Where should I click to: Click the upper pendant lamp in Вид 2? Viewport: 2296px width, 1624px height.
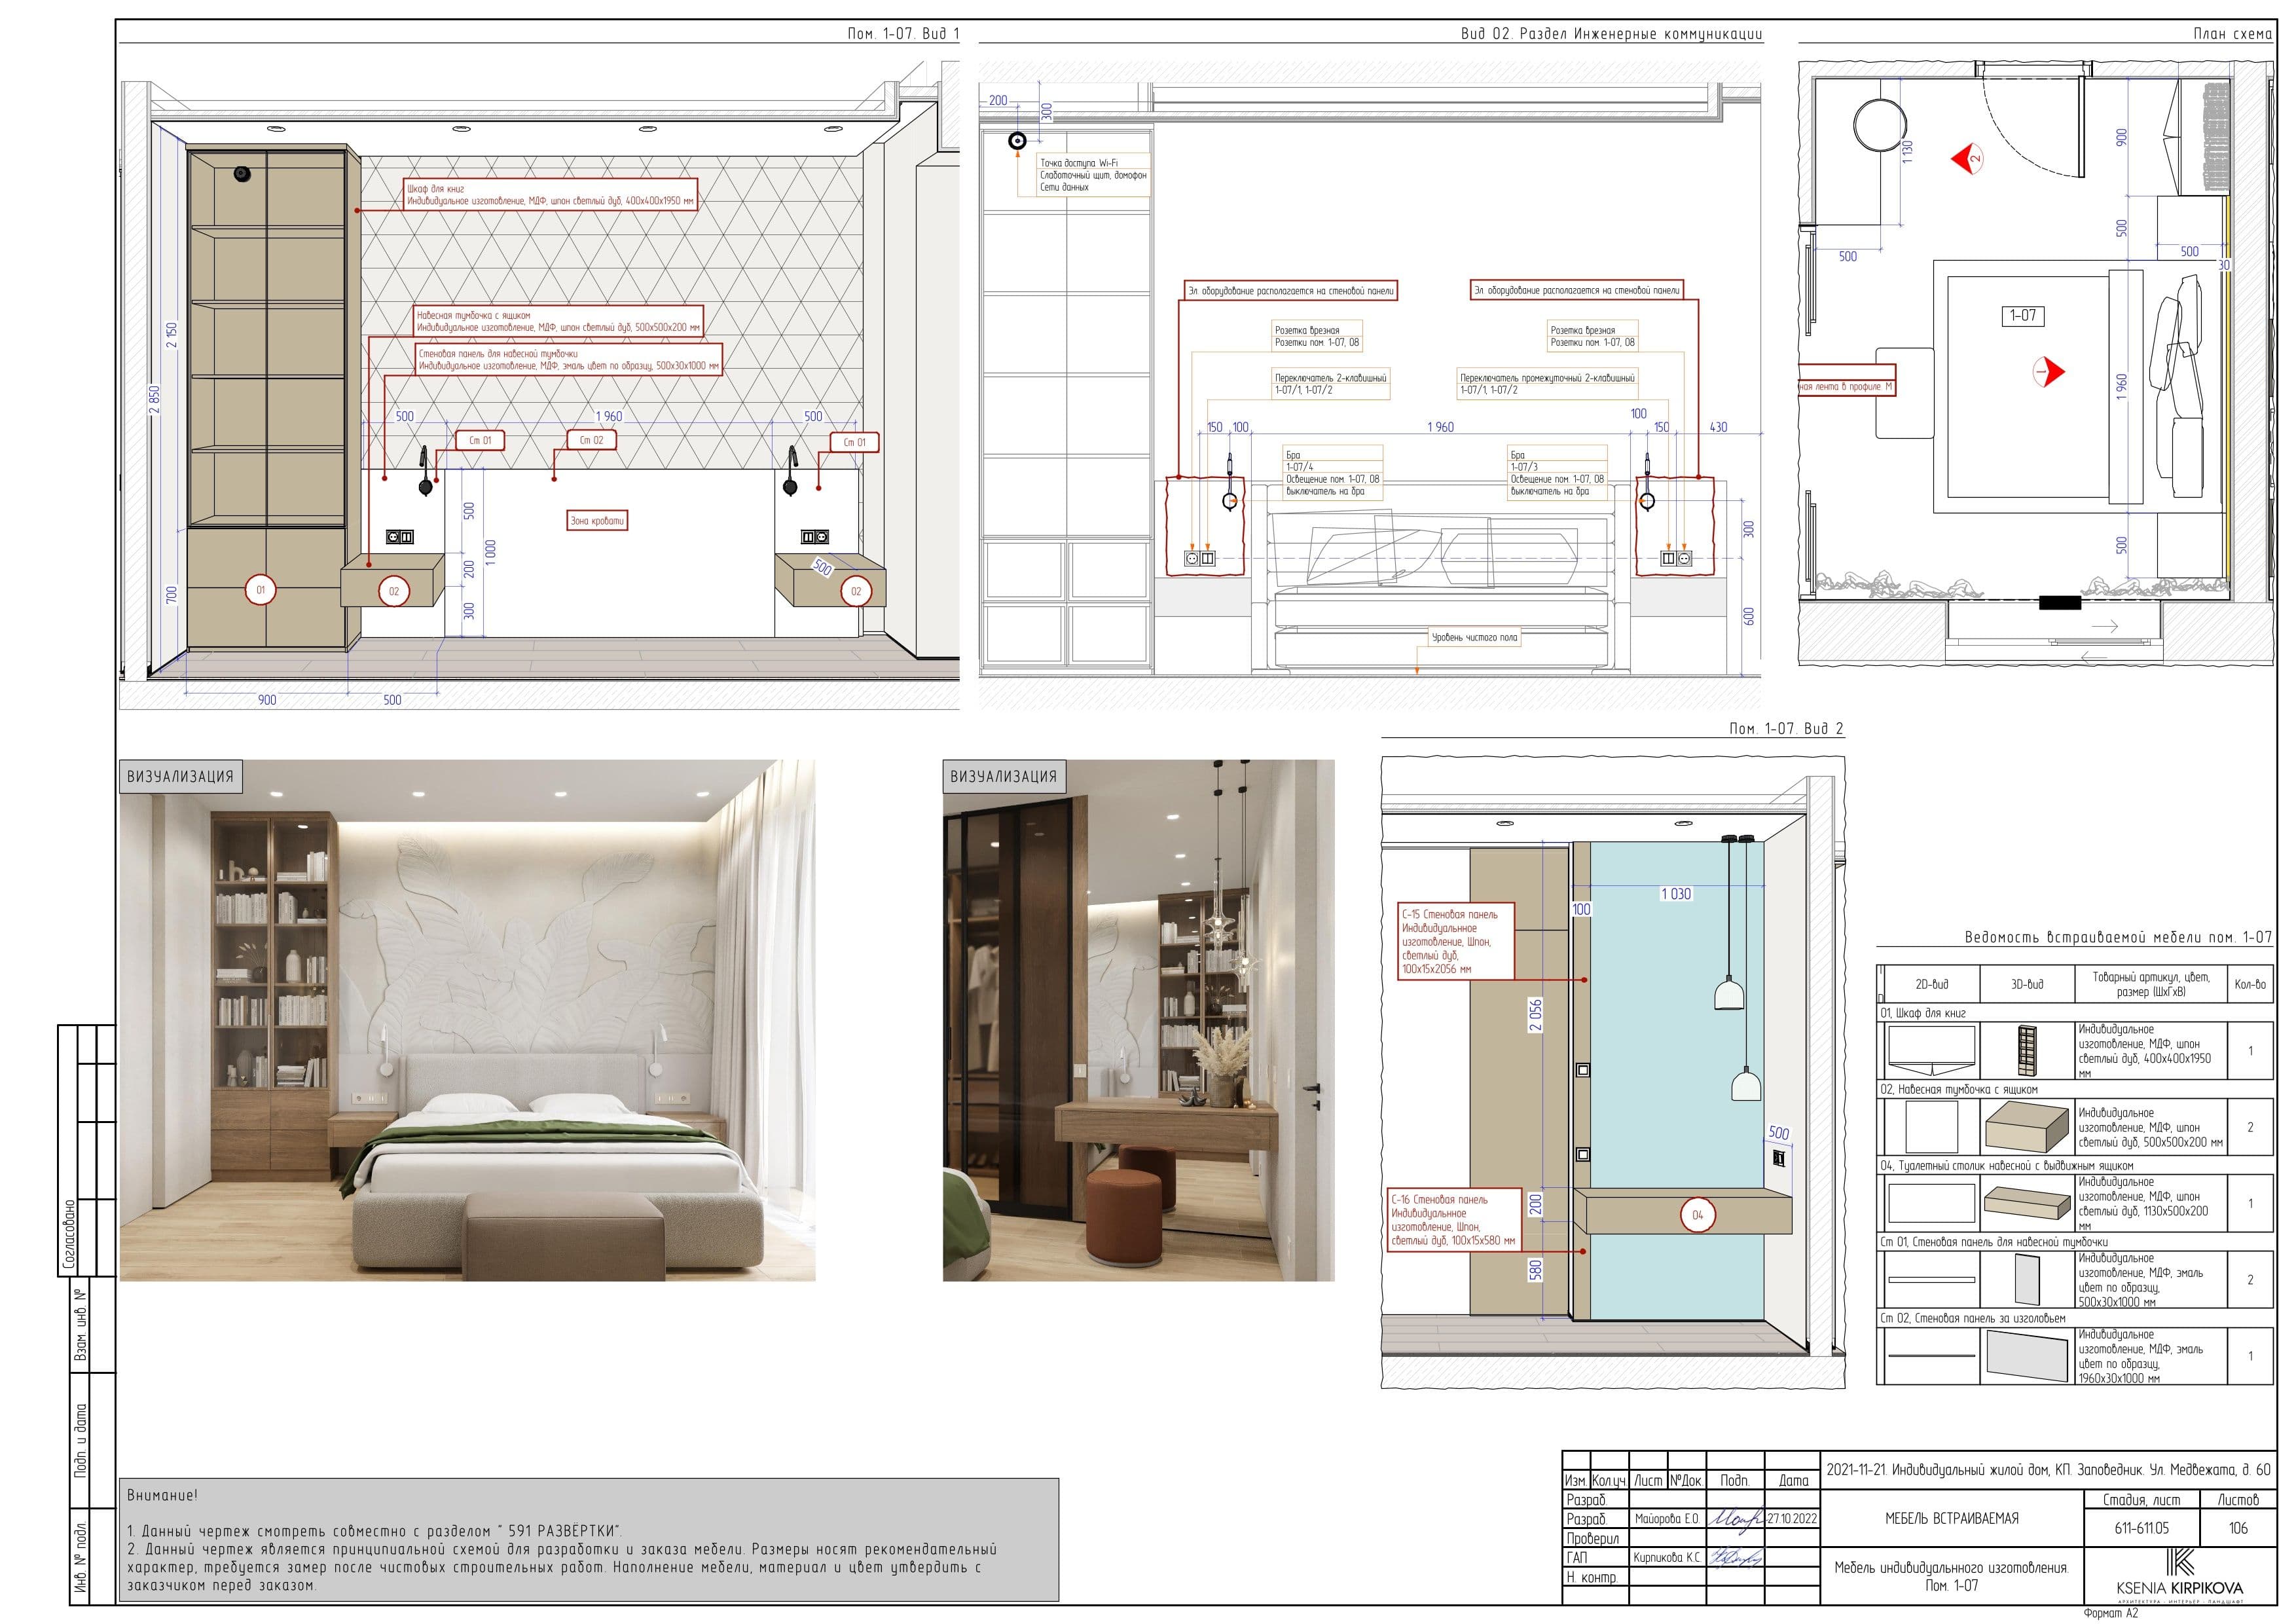pyautogui.click(x=1729, y=994)
